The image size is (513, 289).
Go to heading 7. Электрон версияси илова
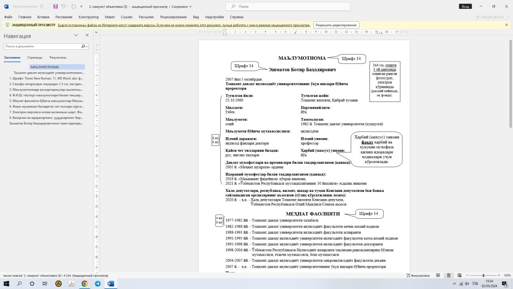[x=46, y=112]
